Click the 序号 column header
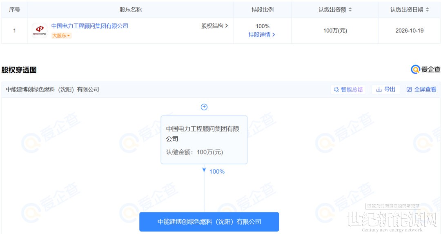The height and width of the screenshot is (234, 441). tap(15, 9)
